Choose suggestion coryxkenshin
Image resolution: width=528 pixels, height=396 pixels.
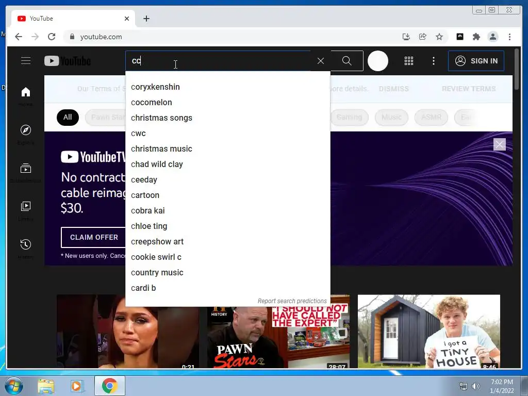tap(227, 87)
